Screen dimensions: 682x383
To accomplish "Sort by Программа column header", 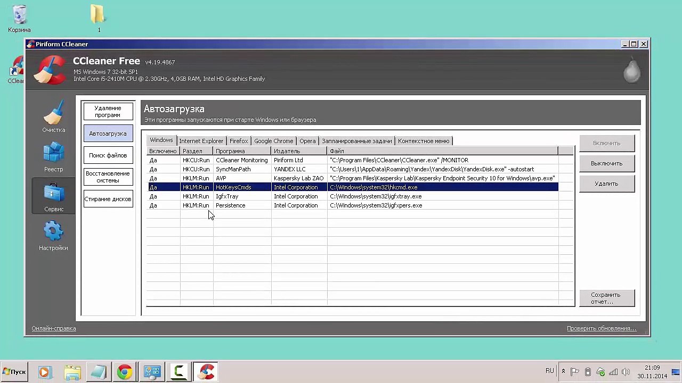I will tap(242, 151).
